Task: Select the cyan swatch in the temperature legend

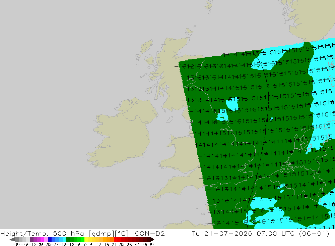Action: coord(64,240)
